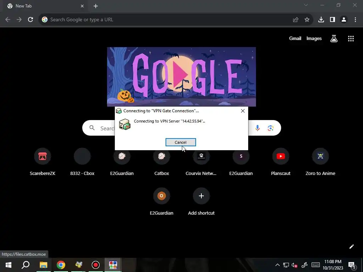Screen dimensions: 363x272
Task: Cancel the VPN Gate connection attempt
Action: pos(180,142)
